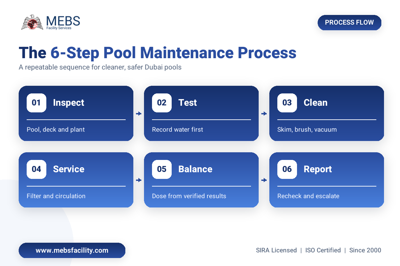Click 'Dose from verified results' description
This screenshot has height=266, width=400.
189,196
